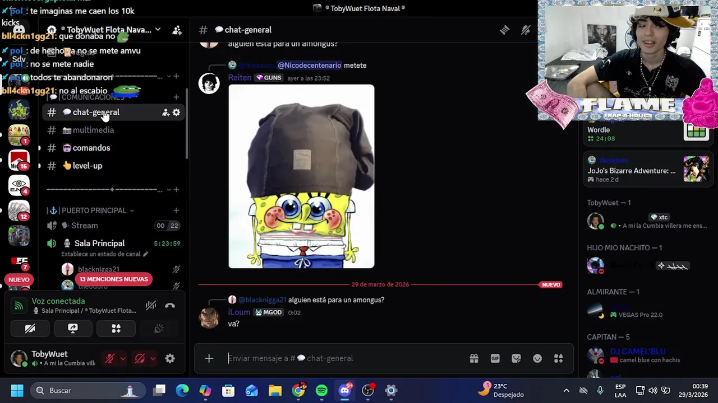Edit 'Establece un estado de canal' status

[x=105, y=254]
